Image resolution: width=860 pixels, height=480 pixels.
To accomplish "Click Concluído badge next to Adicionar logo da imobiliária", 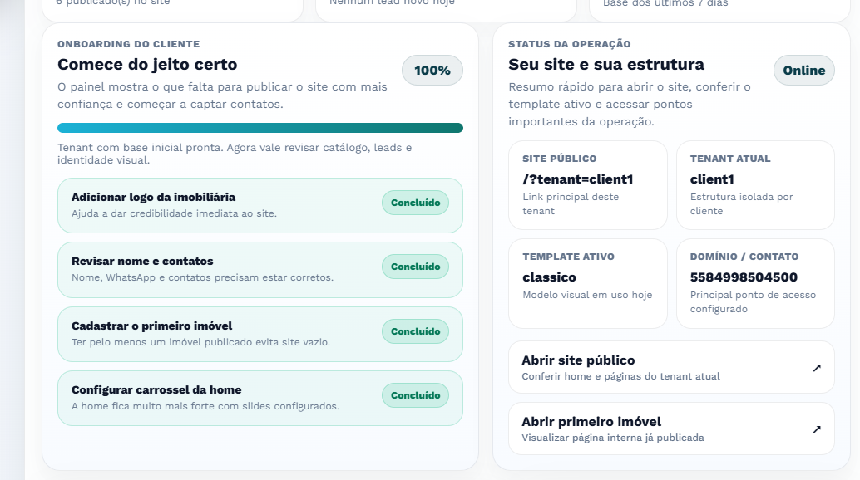I will tap(414, 203).
